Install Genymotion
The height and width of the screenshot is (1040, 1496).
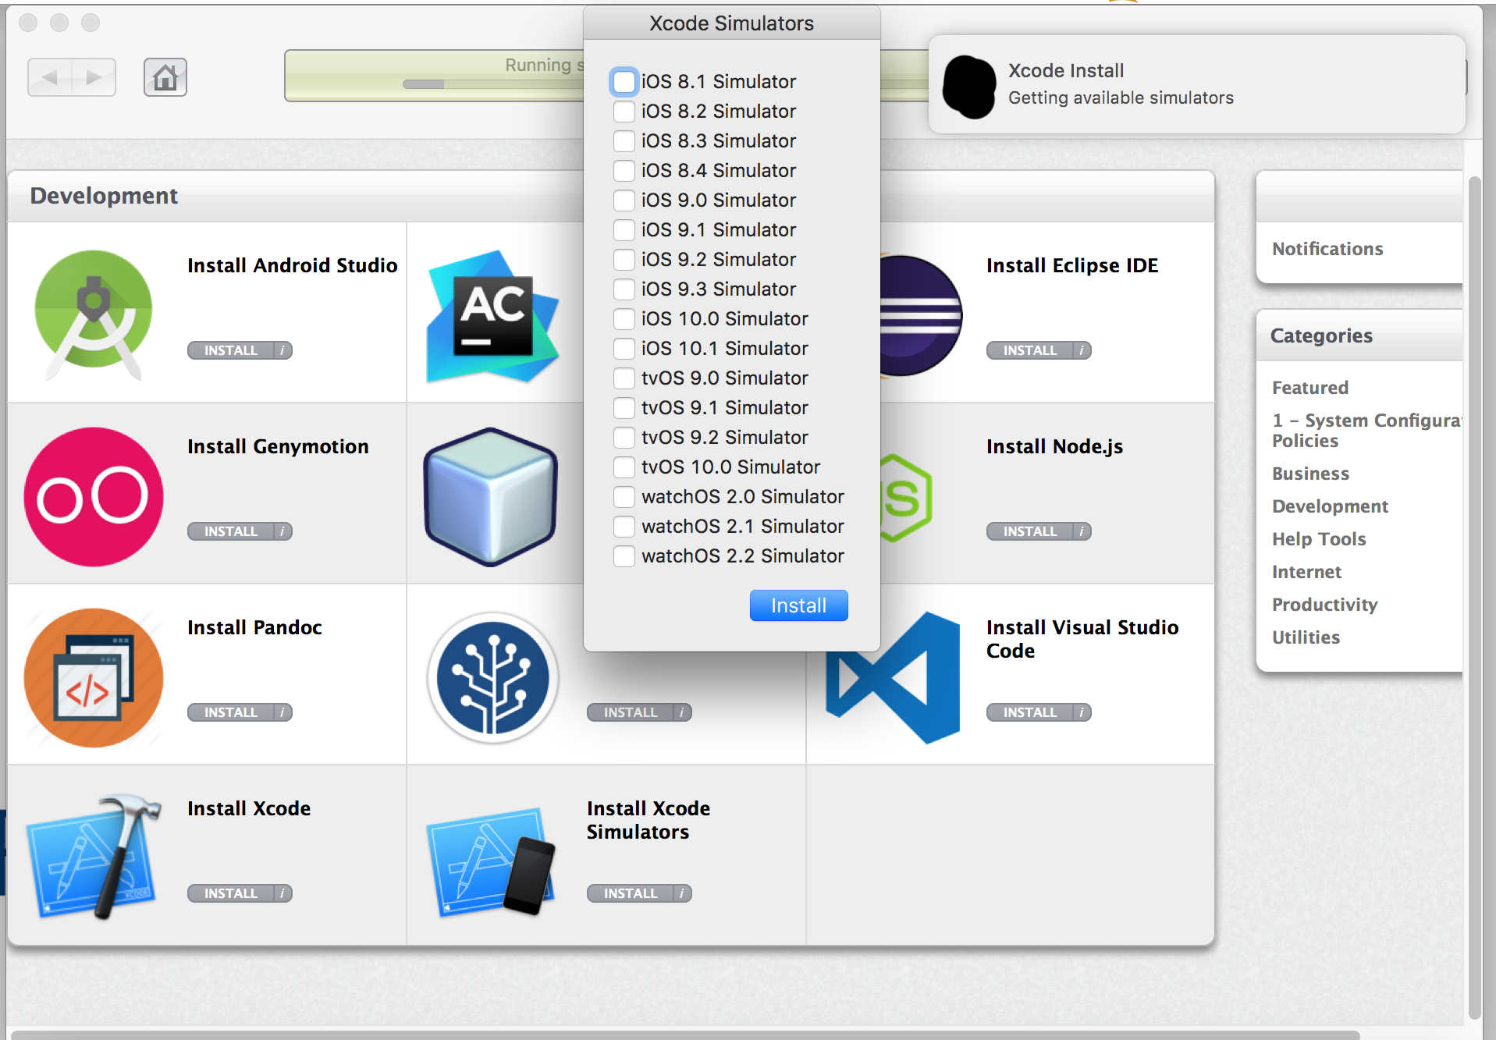coord(231,531)
